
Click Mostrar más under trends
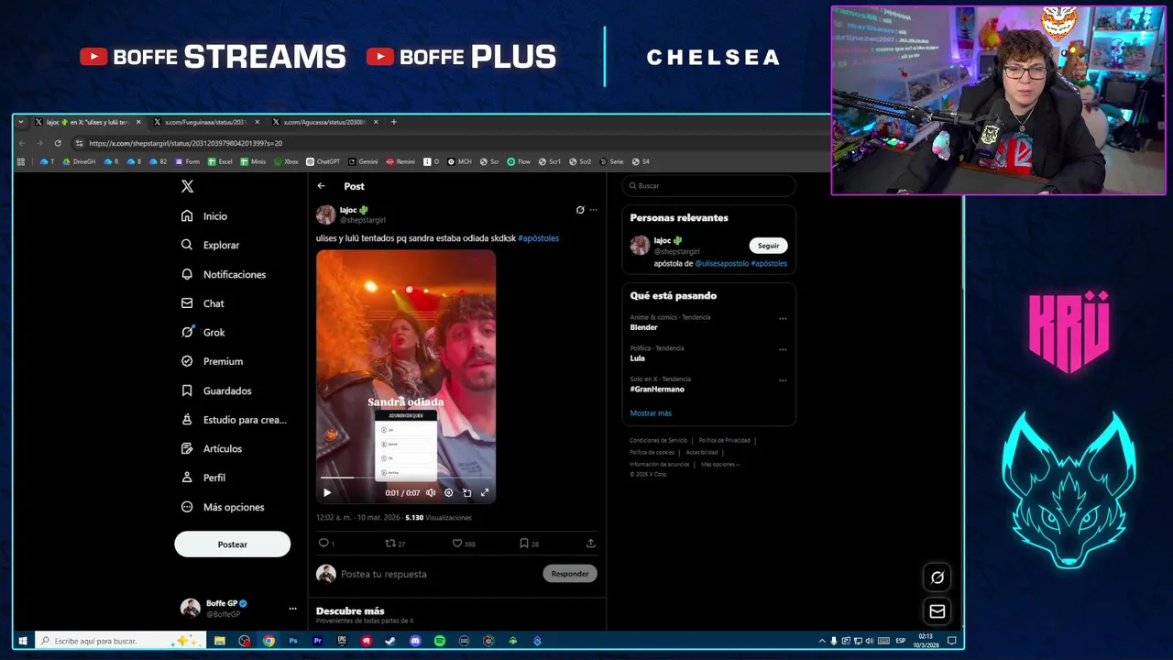pos(651,413)
